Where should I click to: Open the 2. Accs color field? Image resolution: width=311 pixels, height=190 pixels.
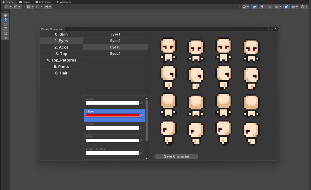click(x=112, y=128)
